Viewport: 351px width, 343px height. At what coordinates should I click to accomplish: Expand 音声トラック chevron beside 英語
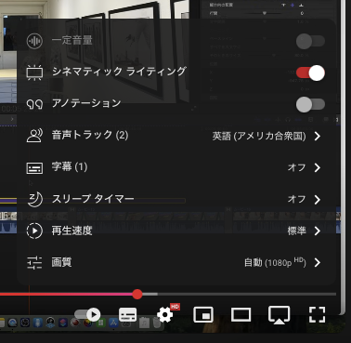coord(318,136)
